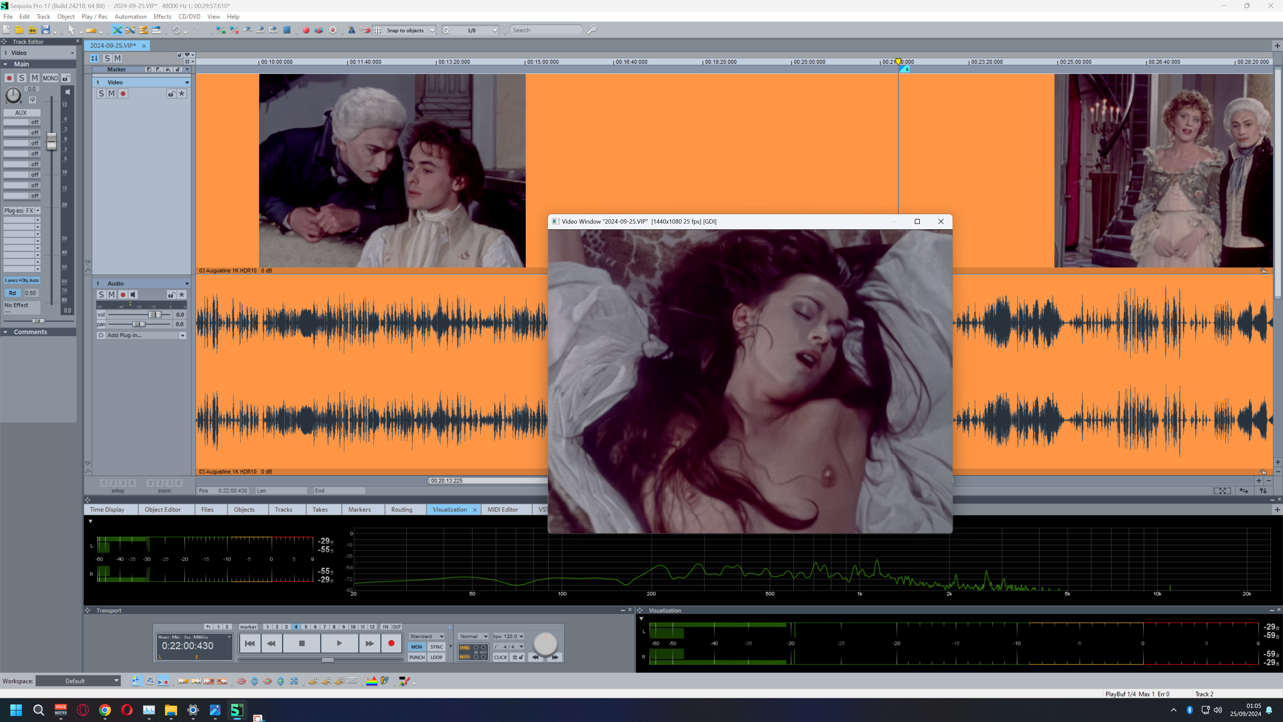Open Voicemeeter from the taskbar
Image resolution: width=1283 pixels, height=722 pixels.
click(x=61, y=710)
